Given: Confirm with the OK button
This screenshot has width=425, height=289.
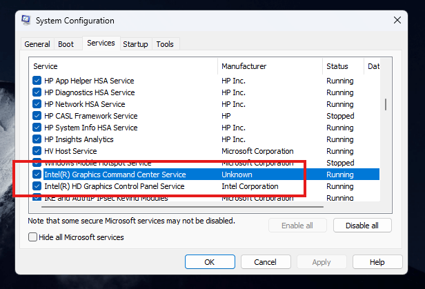Looking at the screenshot, I should tap(210, 262).
